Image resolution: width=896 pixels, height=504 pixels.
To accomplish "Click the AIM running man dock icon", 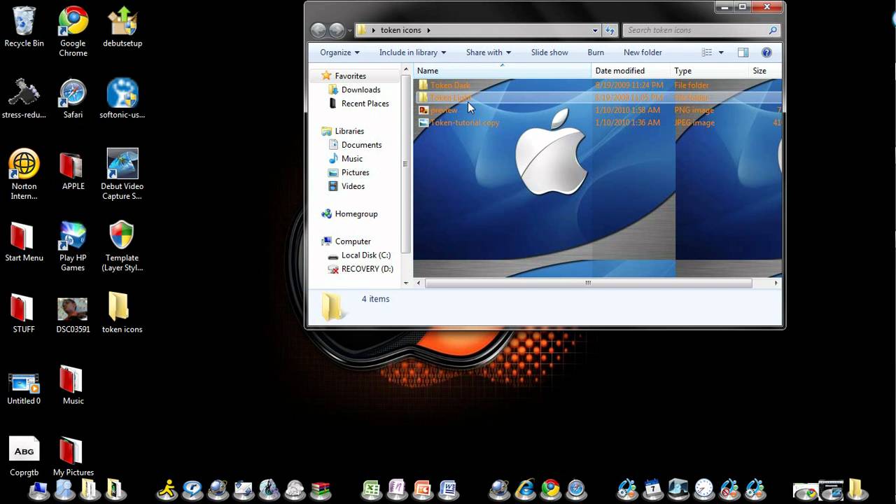I will click(x=167, y=489).
